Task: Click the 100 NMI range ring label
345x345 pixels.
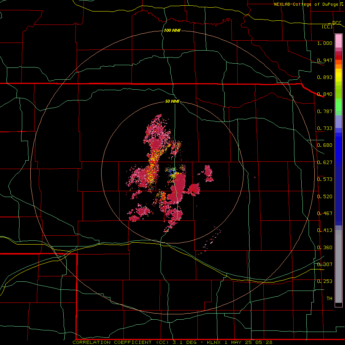Action: [x=172, y=30]
